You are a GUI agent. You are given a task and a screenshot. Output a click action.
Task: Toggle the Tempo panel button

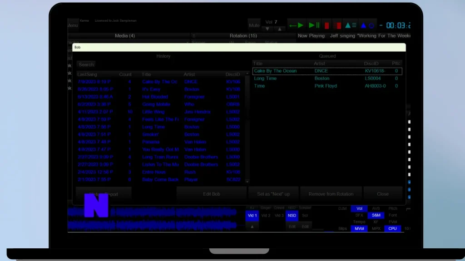tap(359, 222)
